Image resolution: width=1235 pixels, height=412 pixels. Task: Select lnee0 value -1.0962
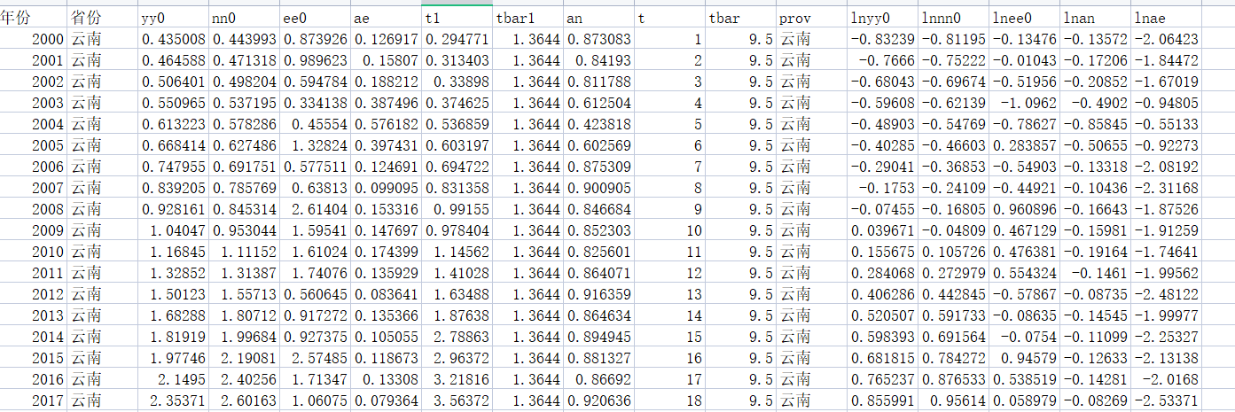[x=1025, y=103]
